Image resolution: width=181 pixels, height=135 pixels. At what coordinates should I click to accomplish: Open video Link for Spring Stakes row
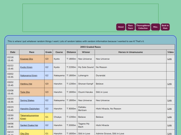tap(170, 100)
